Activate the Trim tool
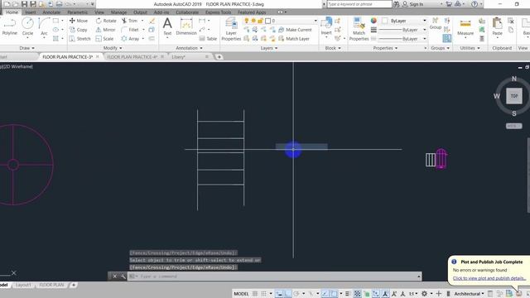 click(129, 21)
